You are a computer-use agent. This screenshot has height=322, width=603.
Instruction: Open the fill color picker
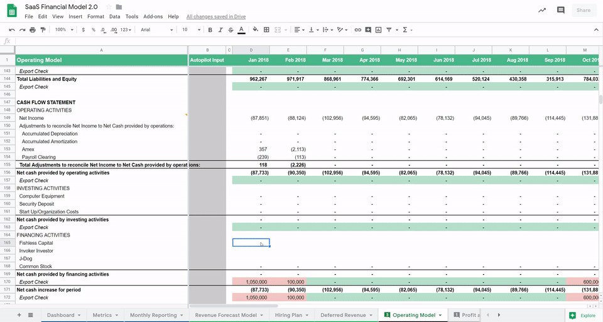[255, 30]
